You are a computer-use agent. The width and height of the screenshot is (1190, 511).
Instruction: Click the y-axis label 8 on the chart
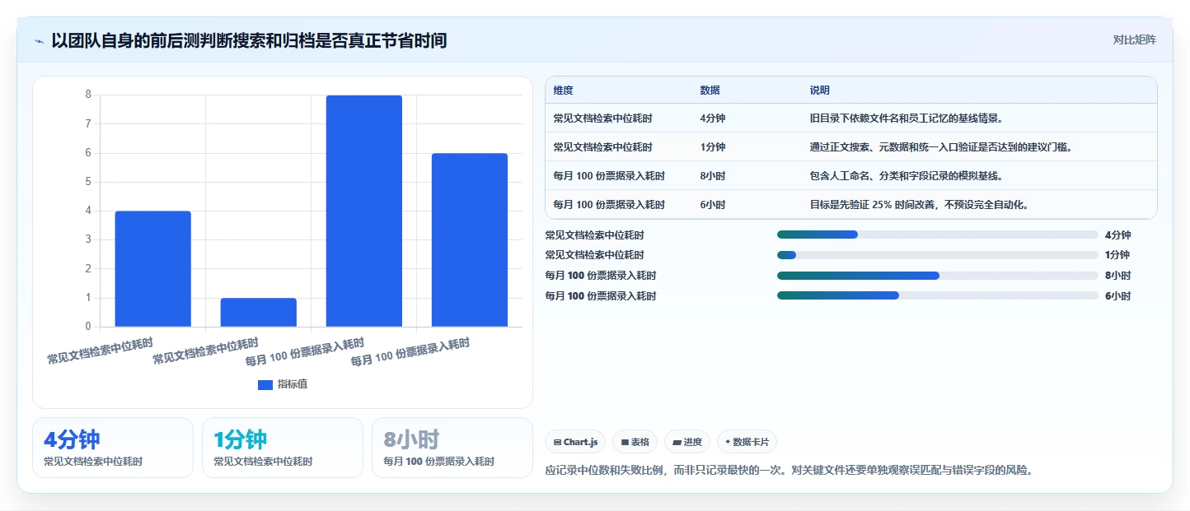pyautogui.click(x=88, y=95)
